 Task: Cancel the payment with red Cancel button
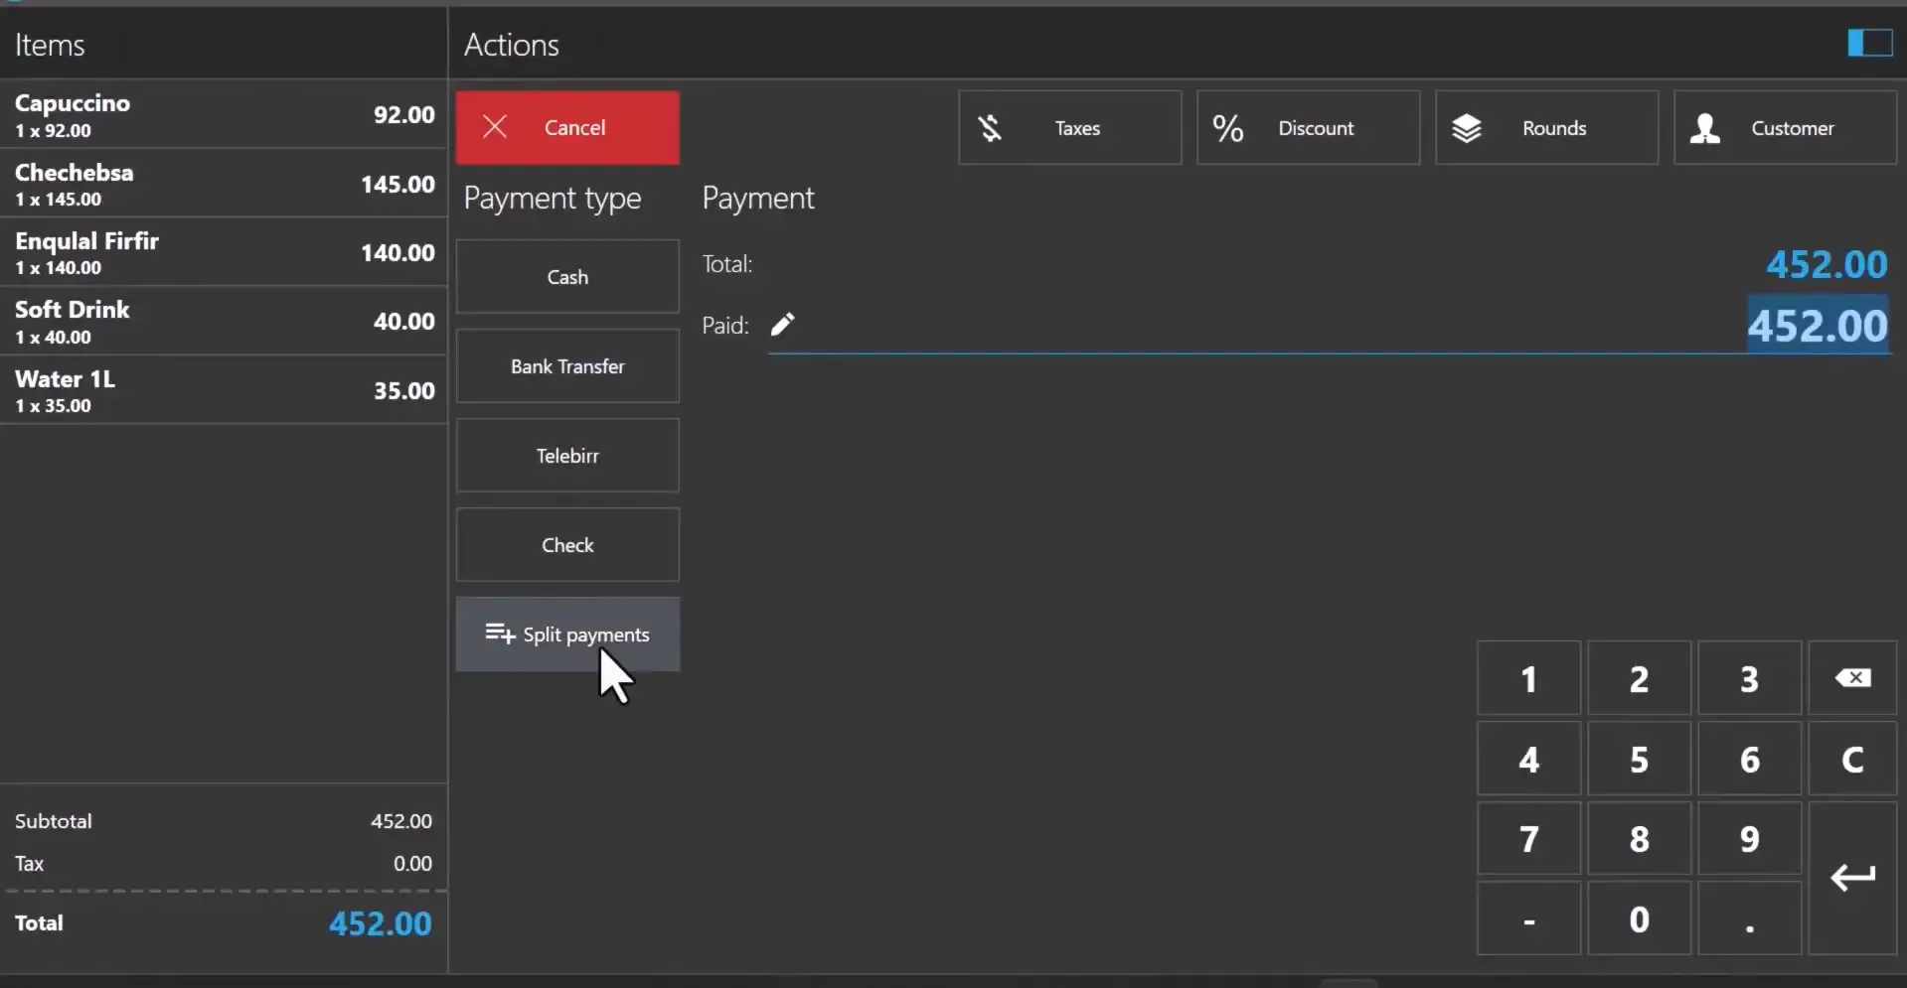click(567, 127)
